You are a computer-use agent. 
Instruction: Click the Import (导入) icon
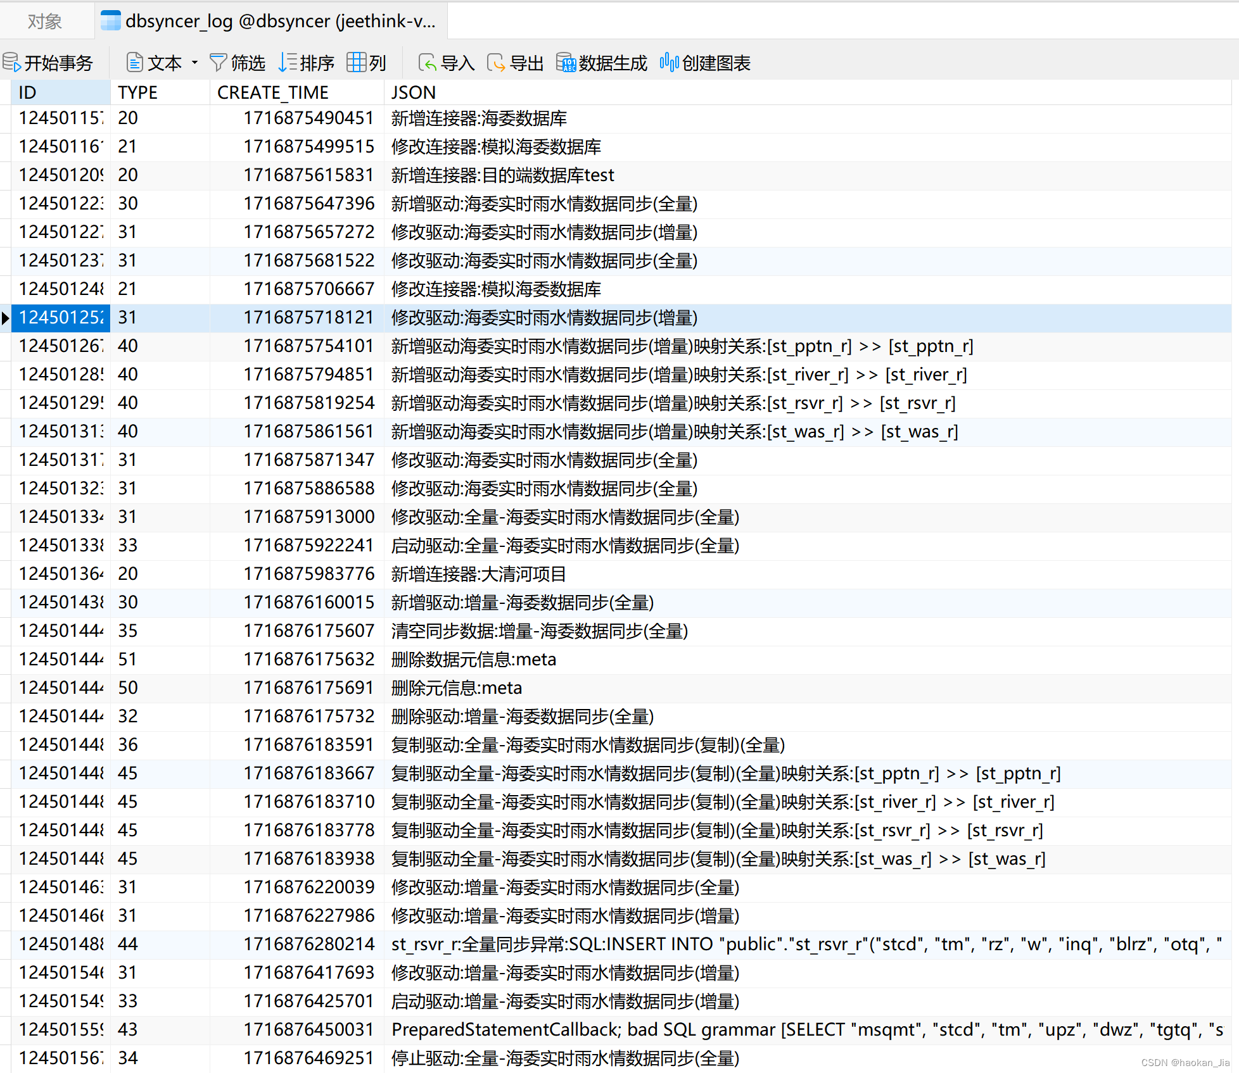(x=428, y=63)
